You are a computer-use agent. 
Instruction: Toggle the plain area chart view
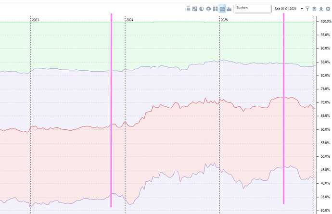tap(229, 9)
